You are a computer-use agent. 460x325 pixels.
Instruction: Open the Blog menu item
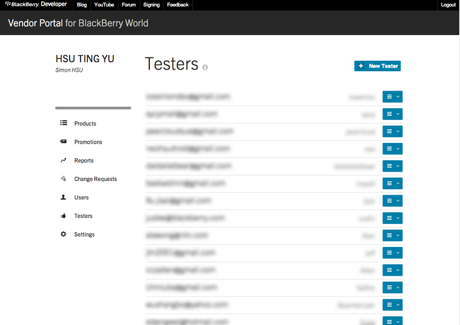tap(82, 5)
